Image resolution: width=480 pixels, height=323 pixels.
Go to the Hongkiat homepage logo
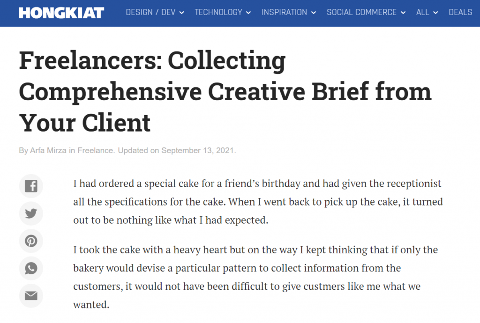[x=61, y=13]
